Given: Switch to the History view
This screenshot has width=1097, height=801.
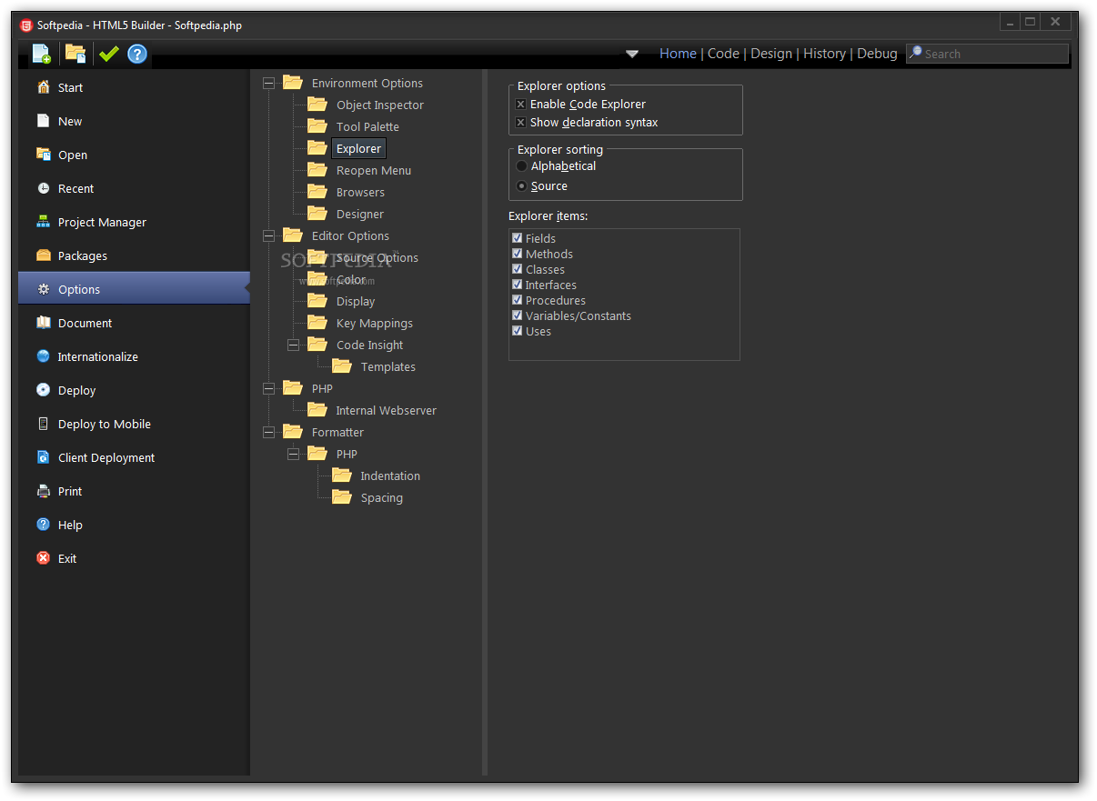Looking at the screenshot, I should point(824,54).
